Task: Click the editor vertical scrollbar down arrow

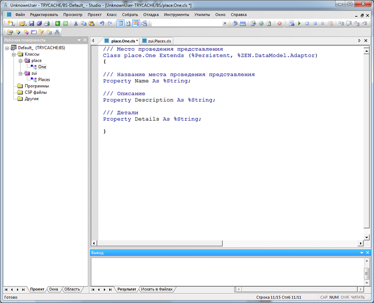Action: (x=367, y=237)
